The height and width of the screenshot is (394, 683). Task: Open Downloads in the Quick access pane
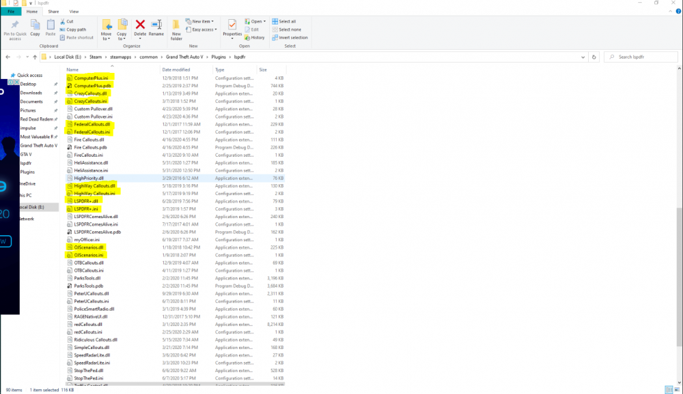coord(31,93)
